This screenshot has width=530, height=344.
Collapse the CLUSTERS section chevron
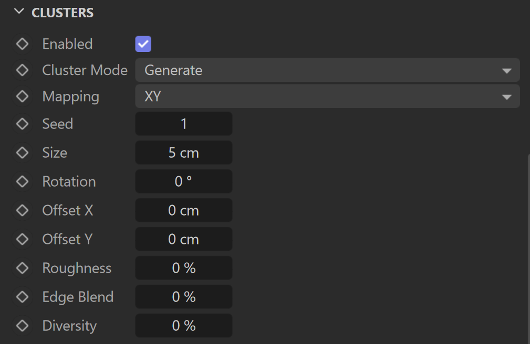point(19,12)
